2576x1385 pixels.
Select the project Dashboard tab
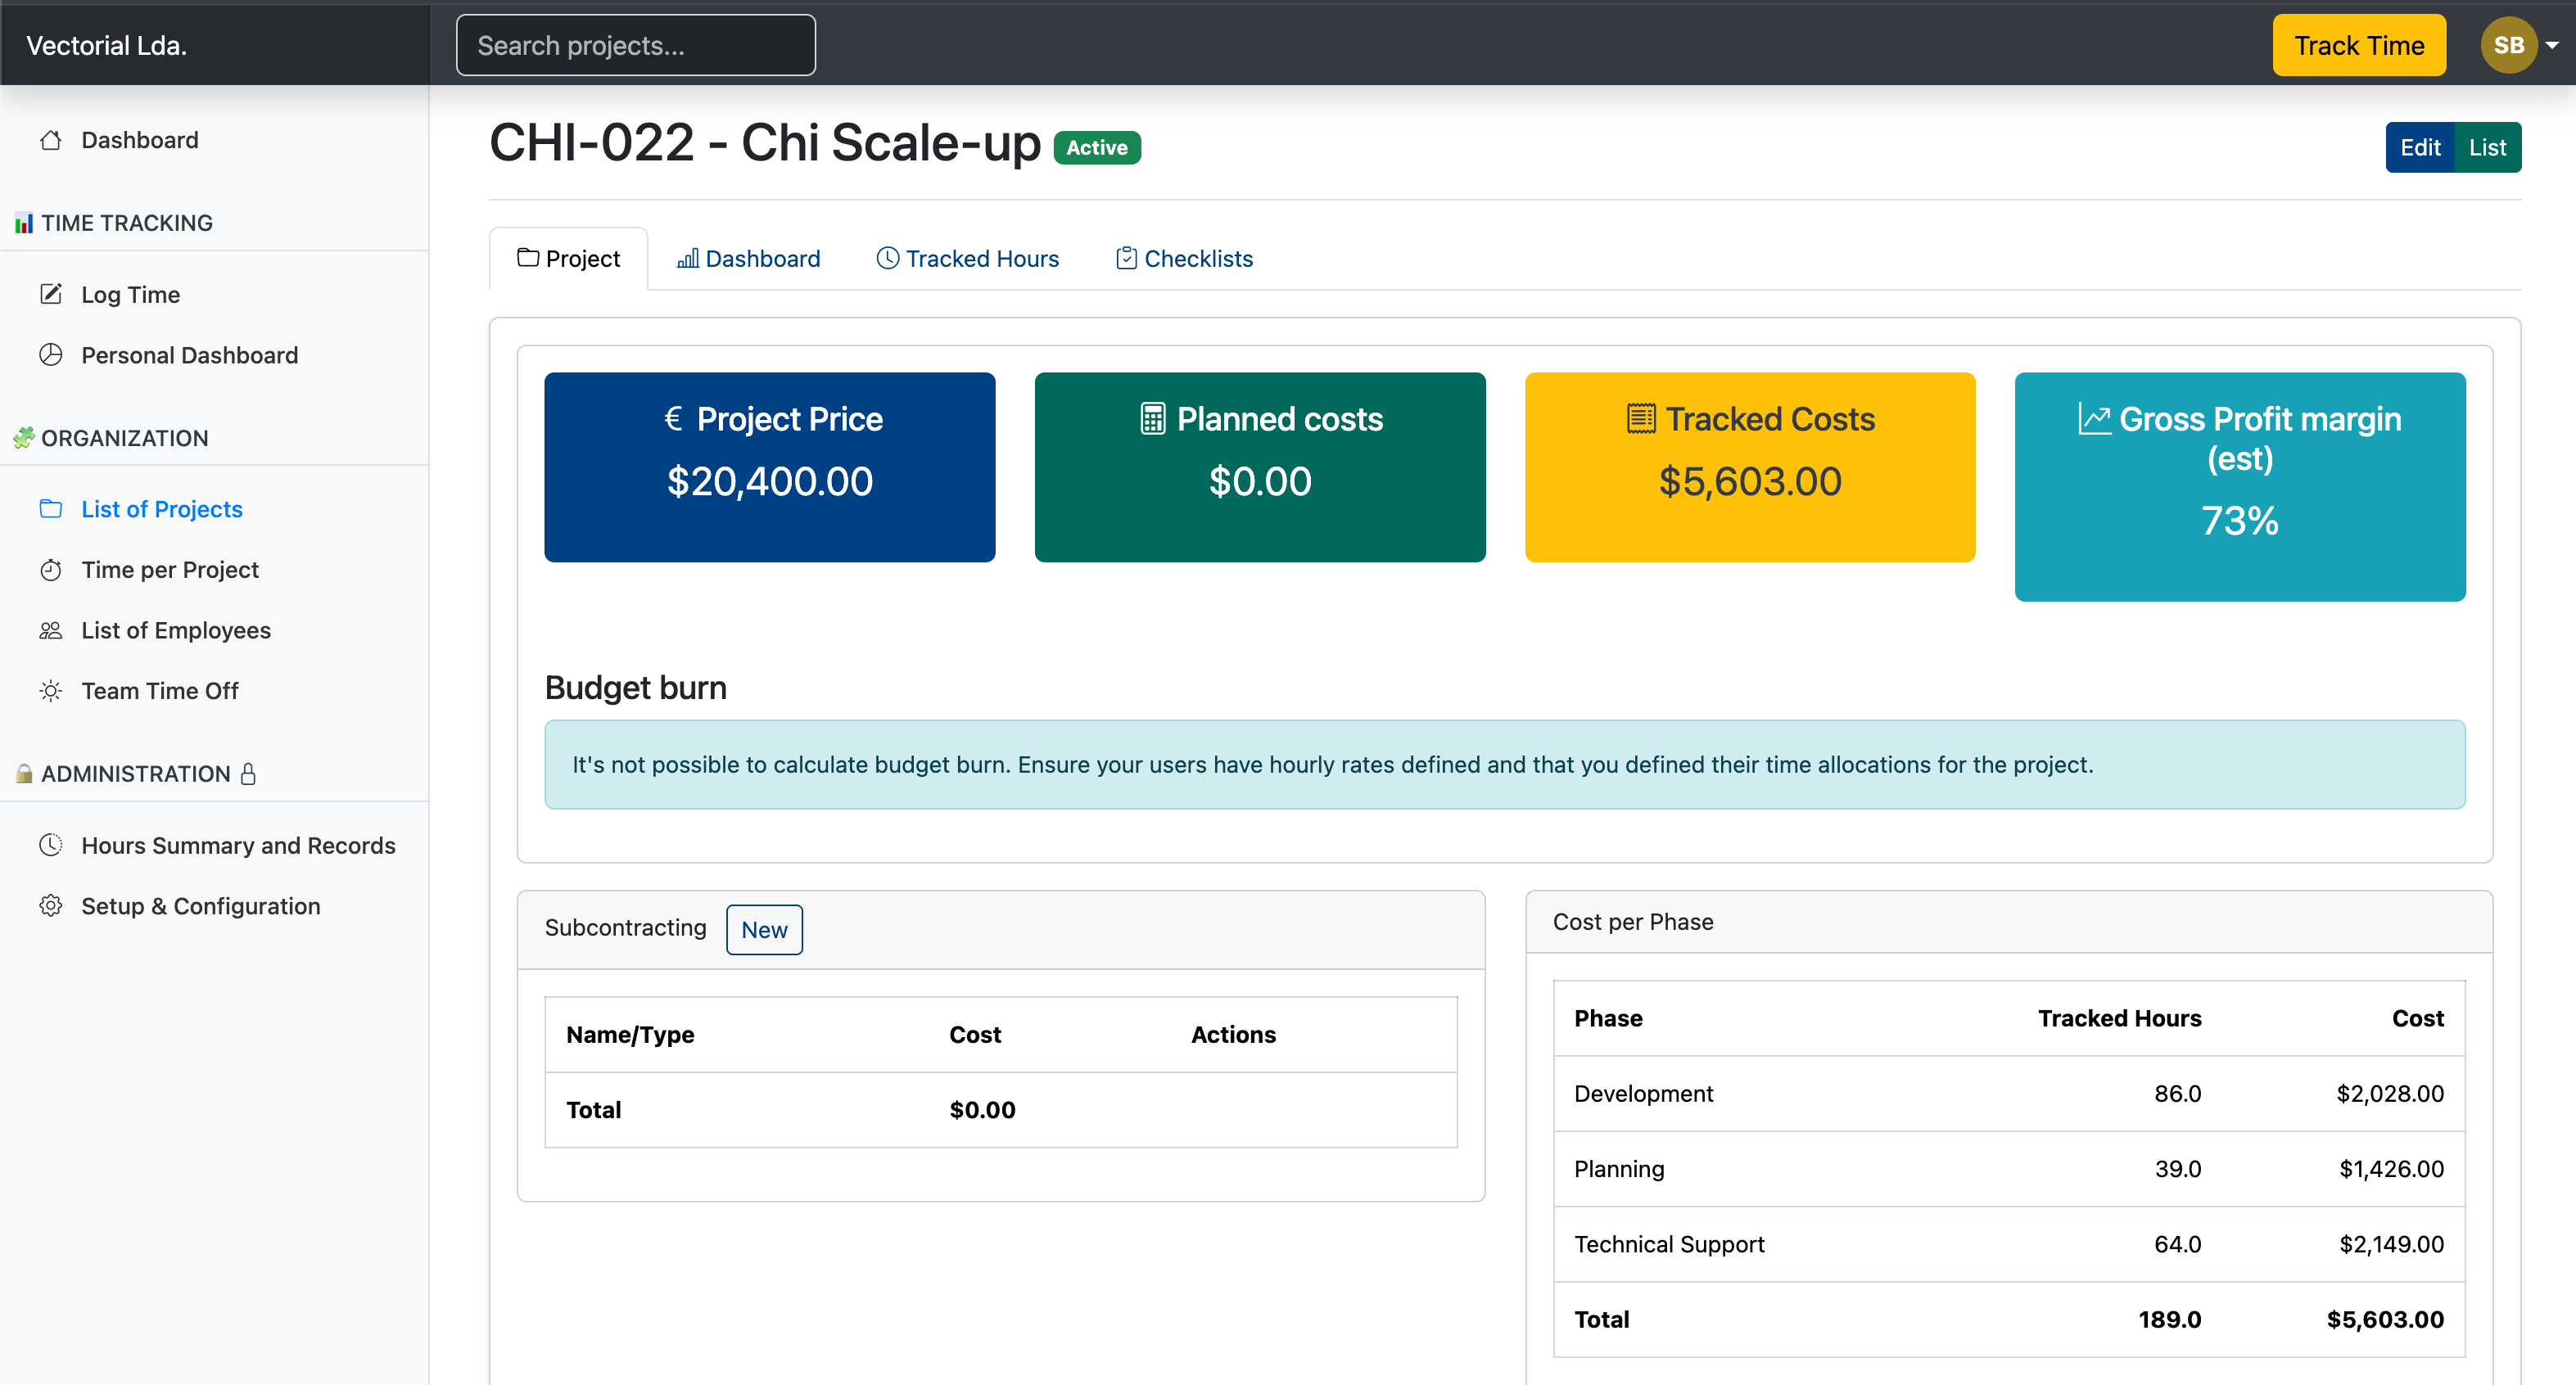(x=748, y=259)
